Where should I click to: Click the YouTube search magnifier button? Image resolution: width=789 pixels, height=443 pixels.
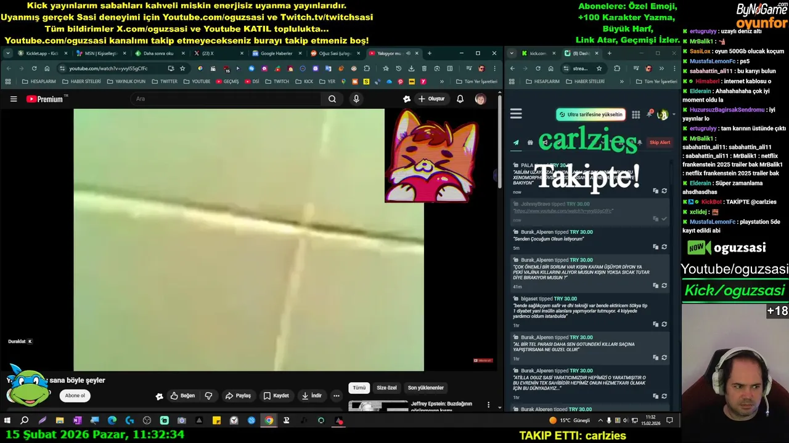332,99
